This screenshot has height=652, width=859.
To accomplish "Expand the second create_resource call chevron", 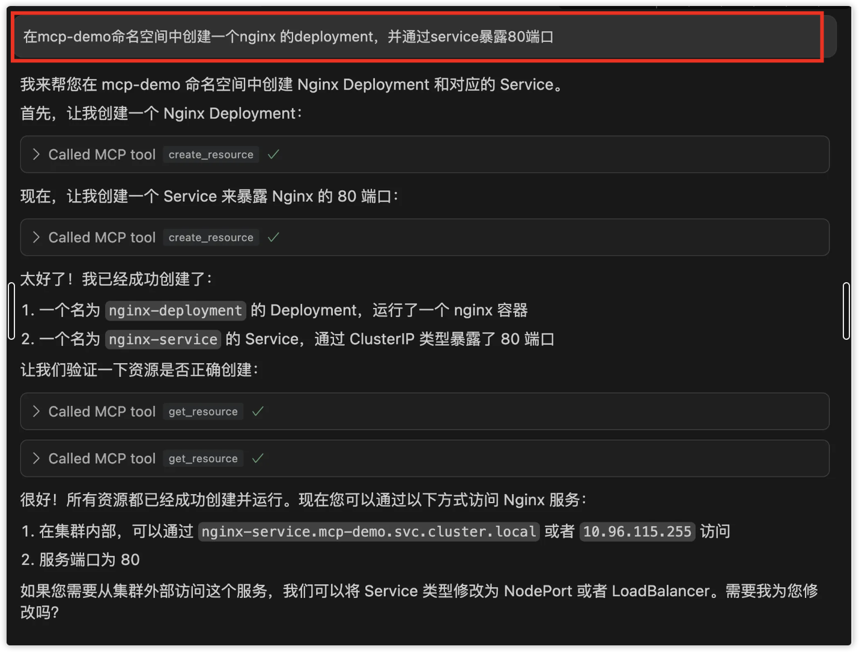I will 36,237.
